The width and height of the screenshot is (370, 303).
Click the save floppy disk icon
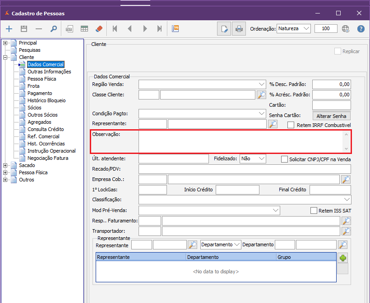(x=24, y=29)
